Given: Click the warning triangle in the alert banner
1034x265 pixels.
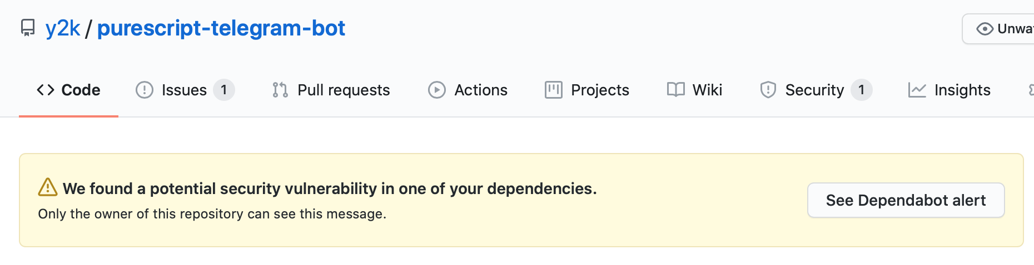Looking at the screenshot, I should pos(48,187).
